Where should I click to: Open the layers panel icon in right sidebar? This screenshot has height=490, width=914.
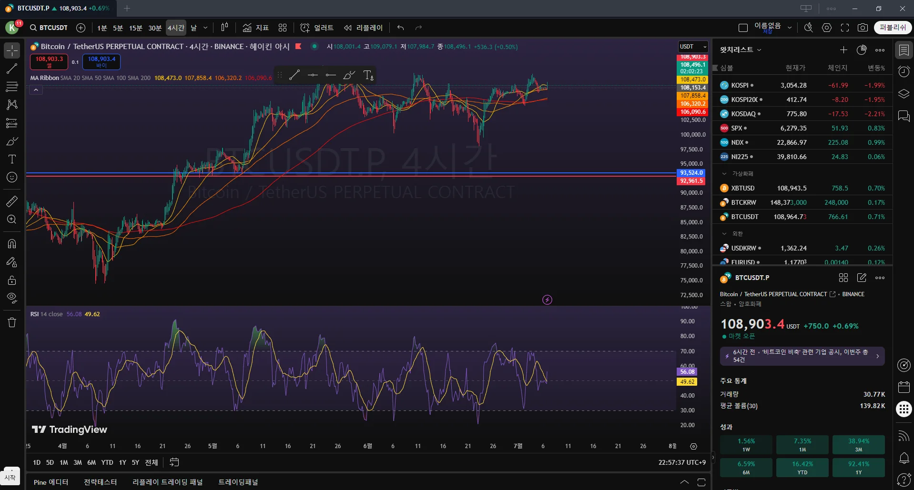point(904,94)
